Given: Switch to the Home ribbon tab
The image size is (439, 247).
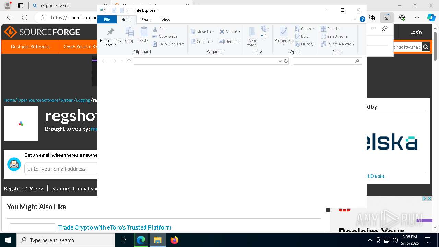Looking at the screenshot, I should coord(126,20).
